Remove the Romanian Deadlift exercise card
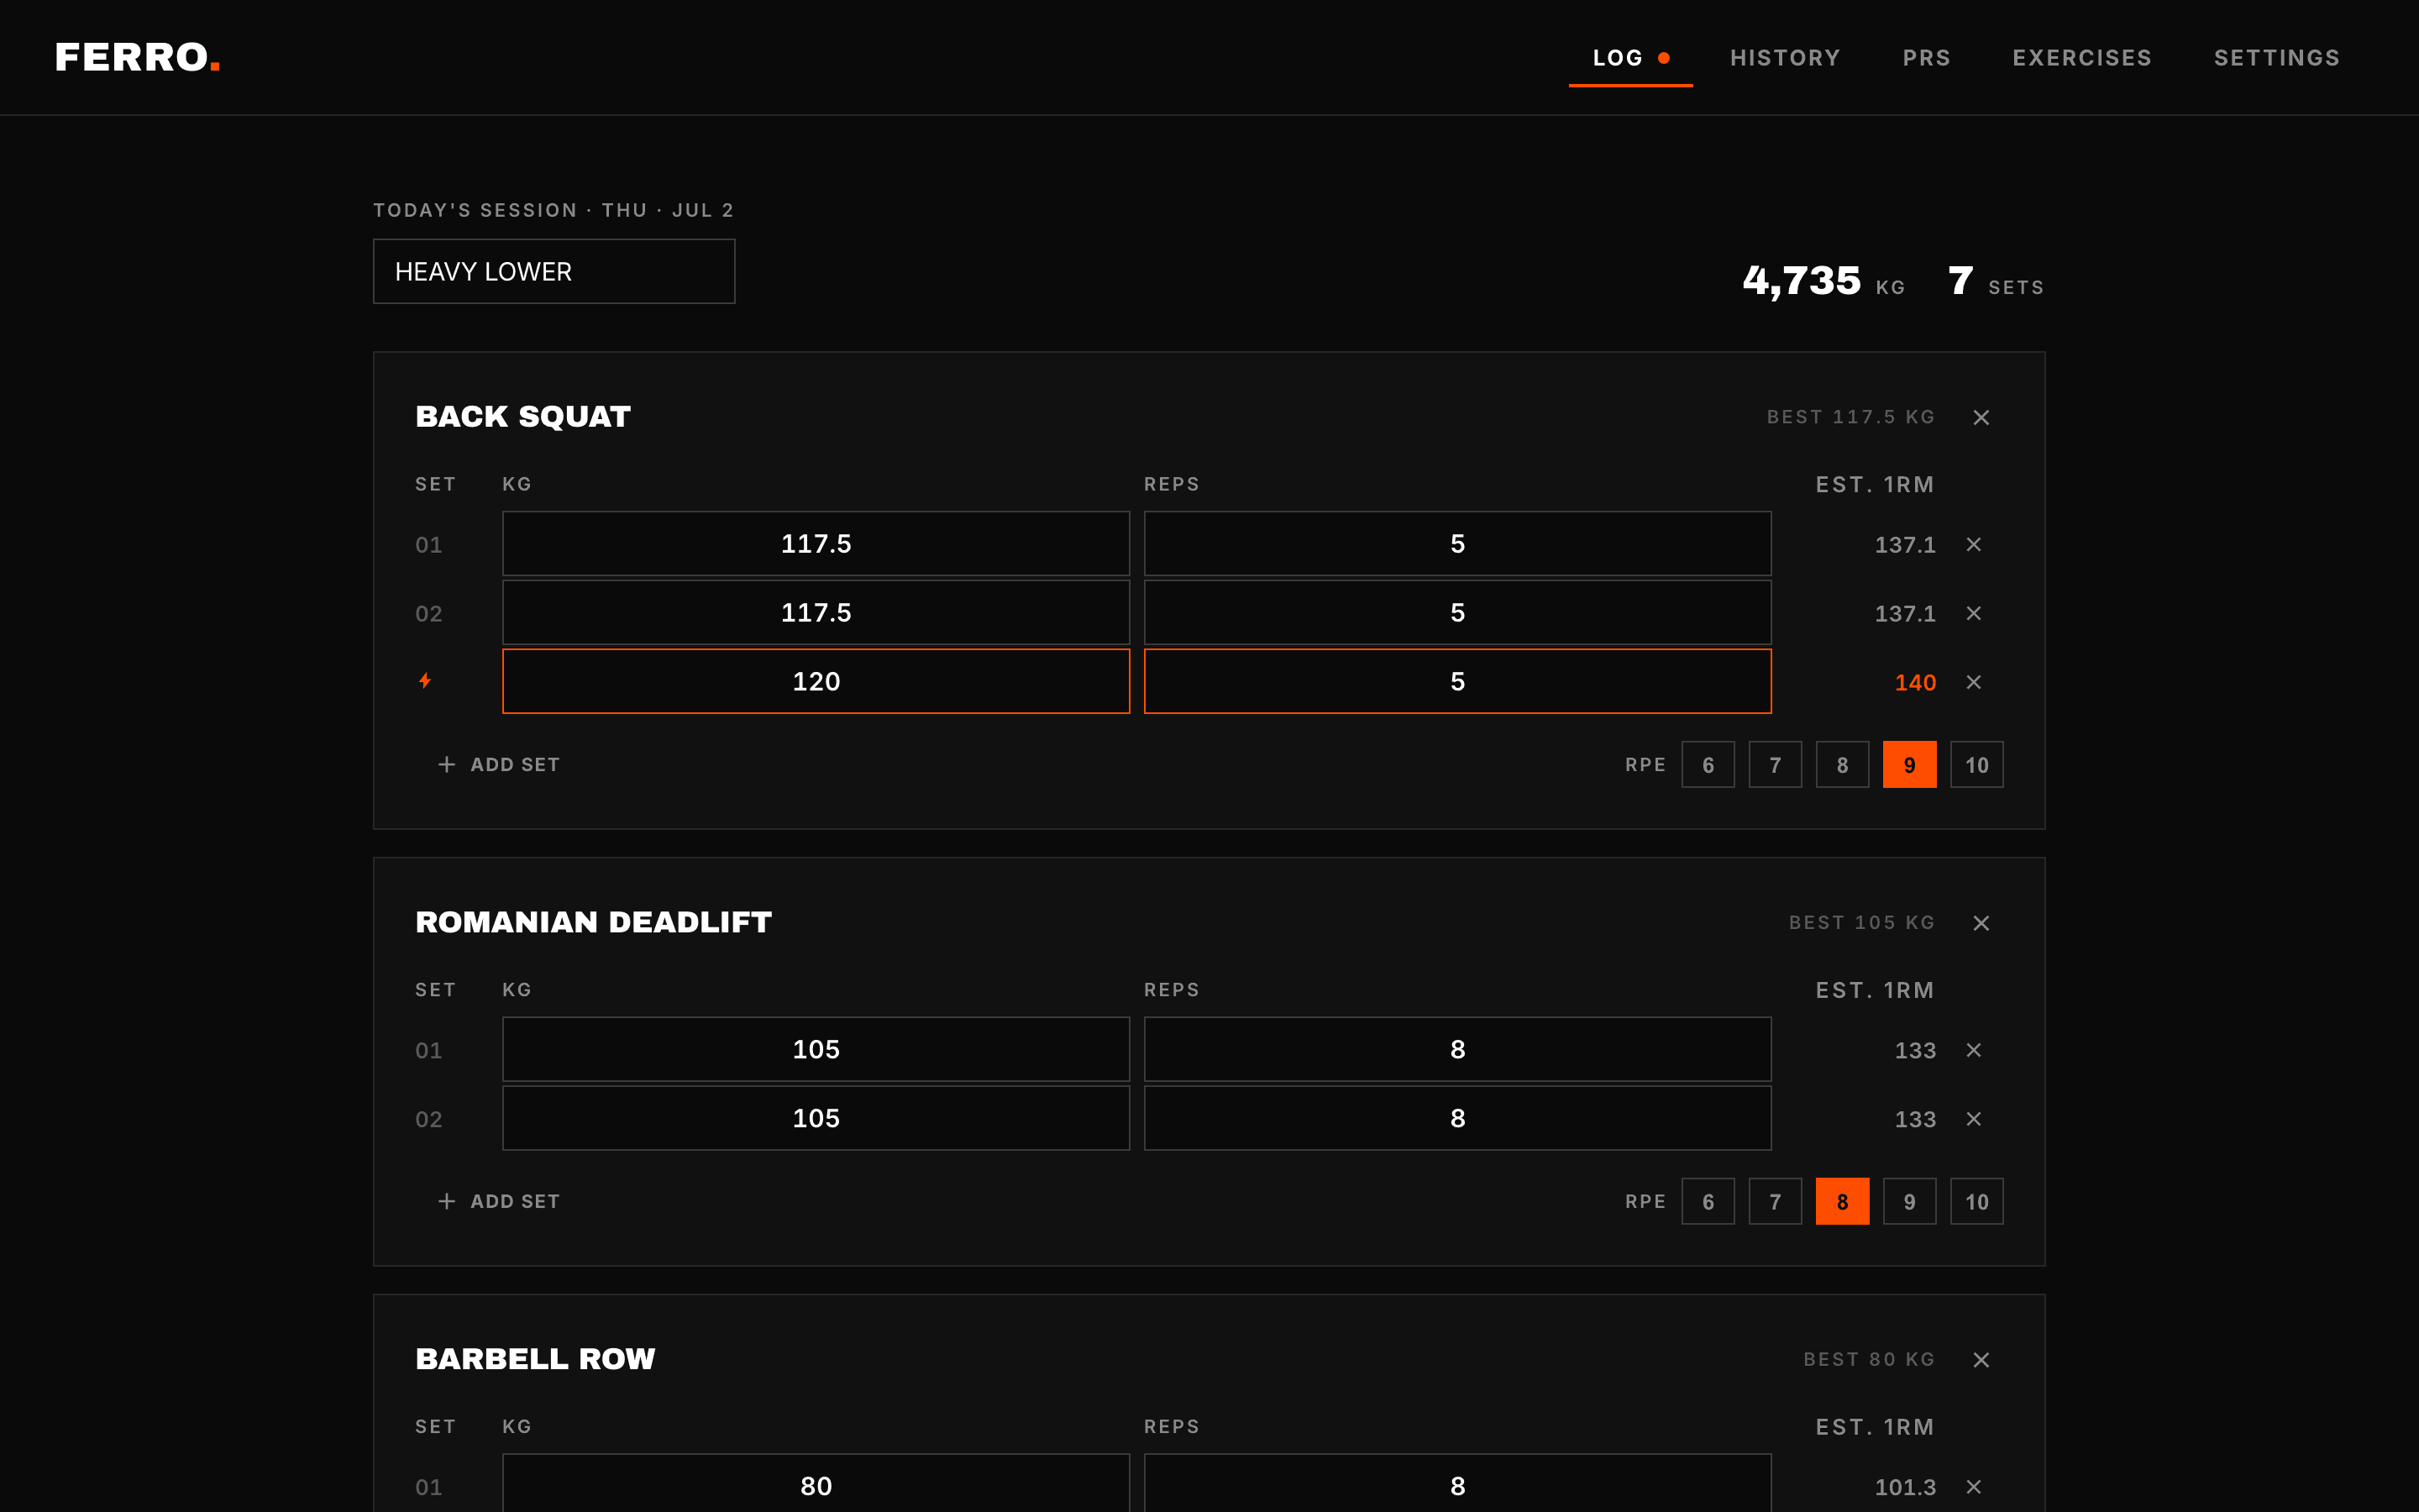The width and height of the screenshot is (2419, 1512). click(1981, 923)
